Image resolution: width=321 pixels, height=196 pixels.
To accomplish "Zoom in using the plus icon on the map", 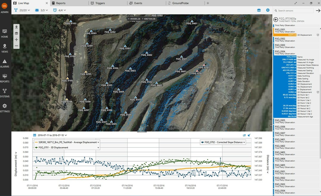I will [16, 39].
